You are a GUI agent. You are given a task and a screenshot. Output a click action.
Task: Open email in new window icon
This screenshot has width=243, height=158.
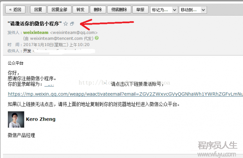pyautogui.click(x=72, y=24)
